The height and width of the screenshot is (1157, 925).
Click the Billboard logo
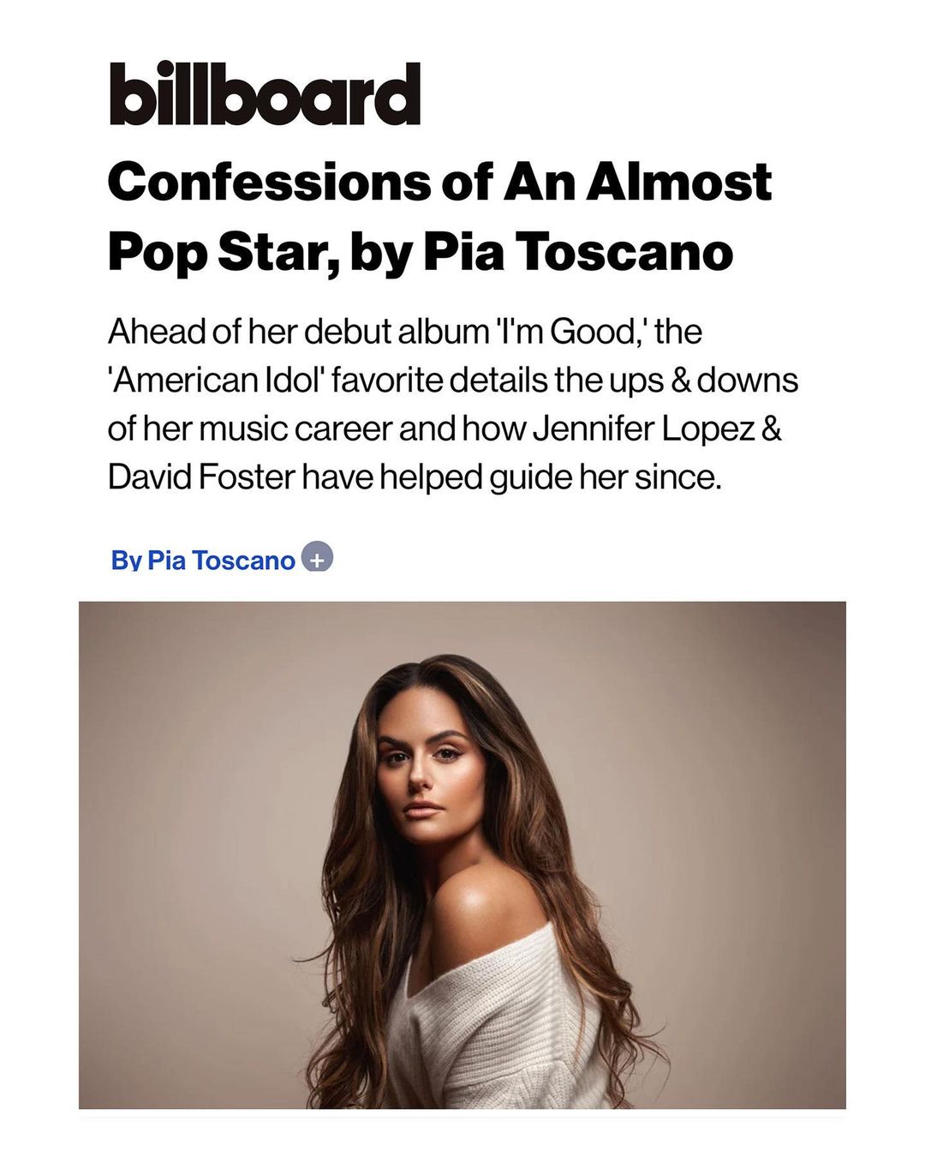point(265,93)
